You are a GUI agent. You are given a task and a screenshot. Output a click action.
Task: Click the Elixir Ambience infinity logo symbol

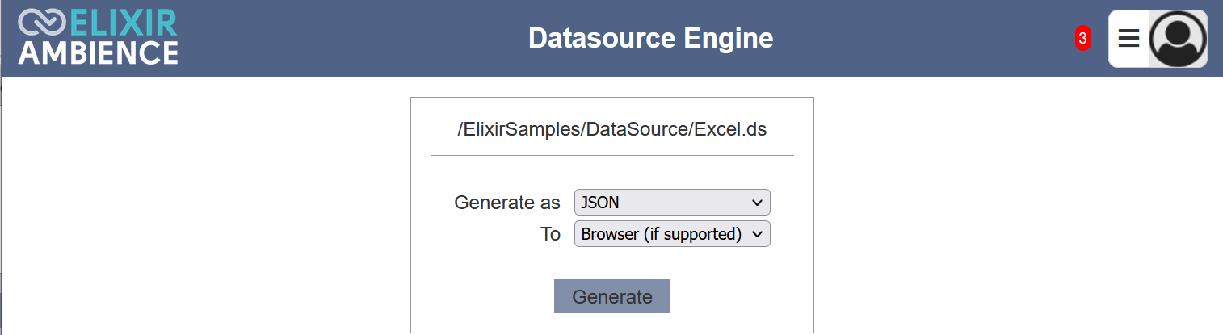click(x=42, y=23)
